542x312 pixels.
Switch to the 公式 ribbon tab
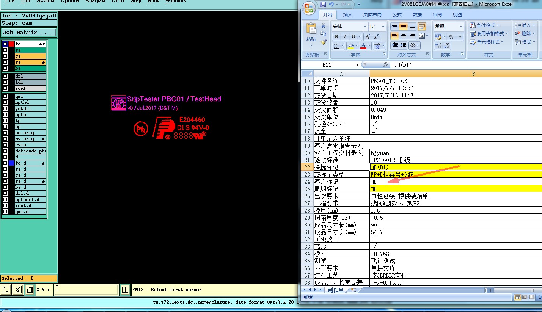(397, 15)
